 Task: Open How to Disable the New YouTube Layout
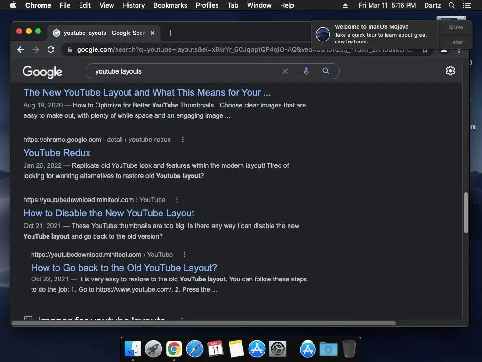point(109,213)
